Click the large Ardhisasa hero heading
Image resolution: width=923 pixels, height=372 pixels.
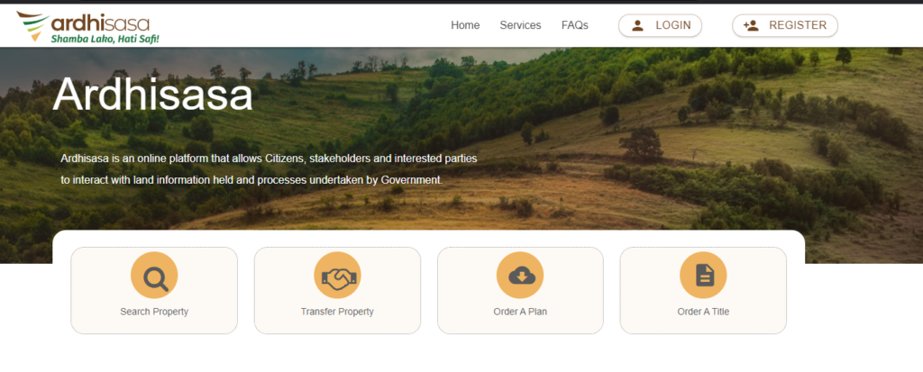tap(152, 95)
